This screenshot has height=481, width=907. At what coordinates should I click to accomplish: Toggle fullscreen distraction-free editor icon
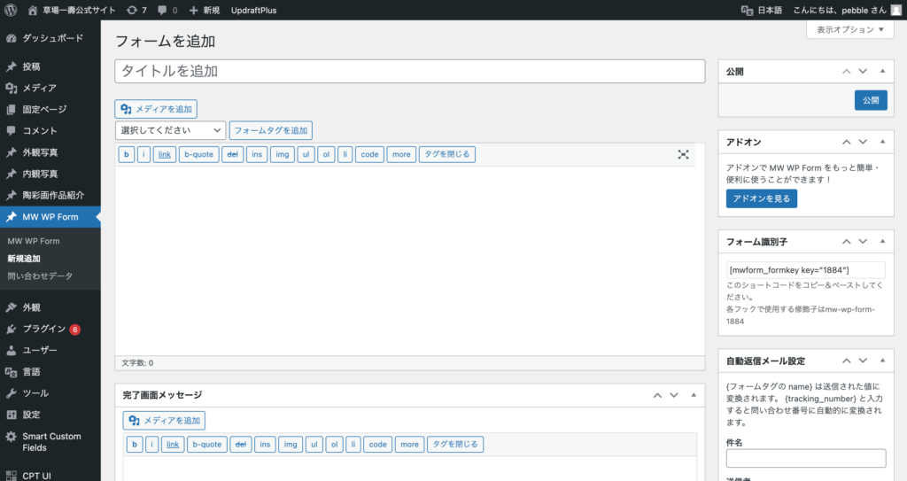coord(683,154)
